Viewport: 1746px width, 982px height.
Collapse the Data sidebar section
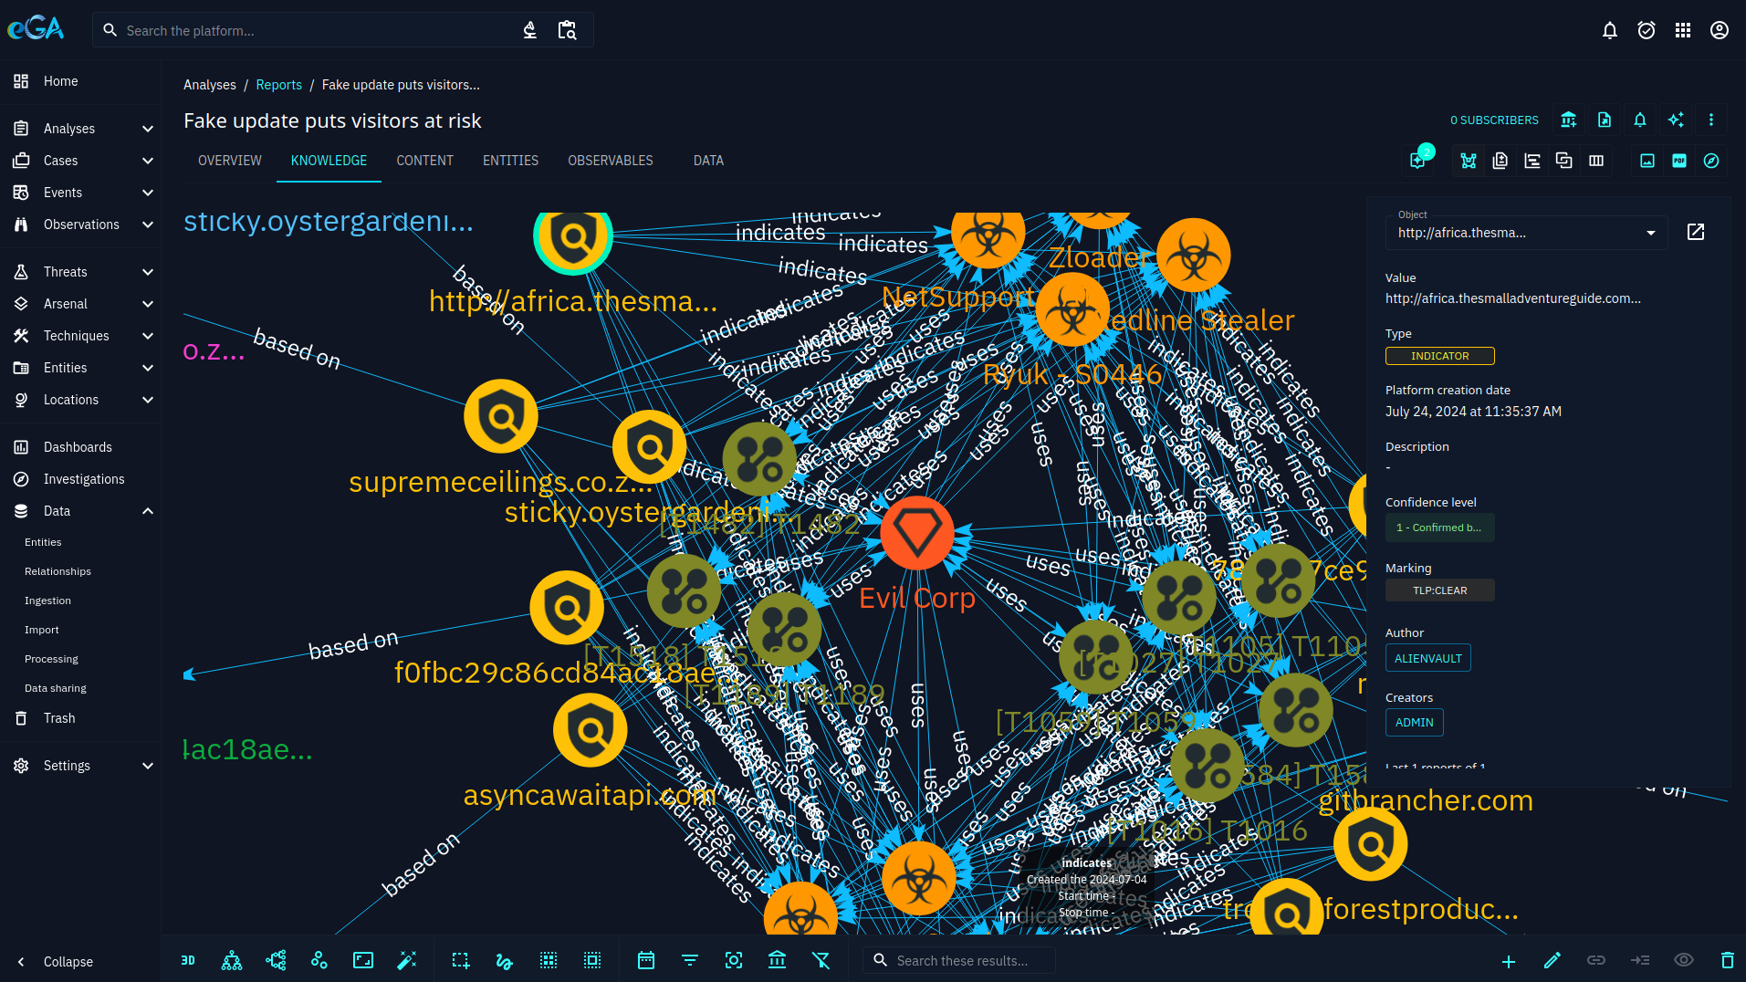80,511
